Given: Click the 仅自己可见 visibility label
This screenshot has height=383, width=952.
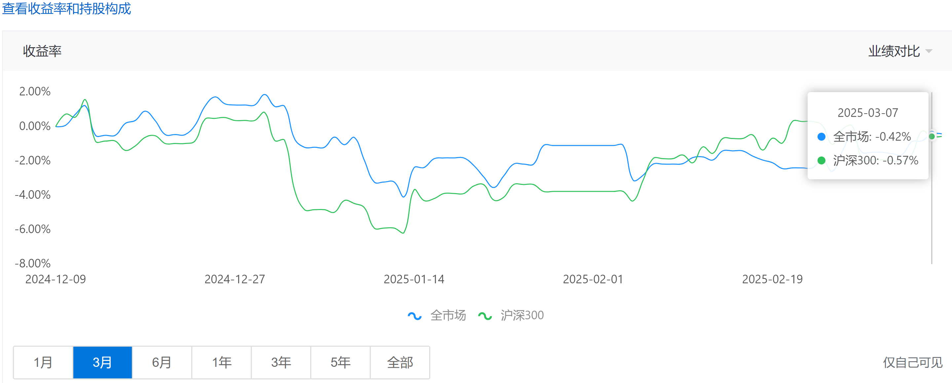Looking at the screenshot, I should click(912, 362).
